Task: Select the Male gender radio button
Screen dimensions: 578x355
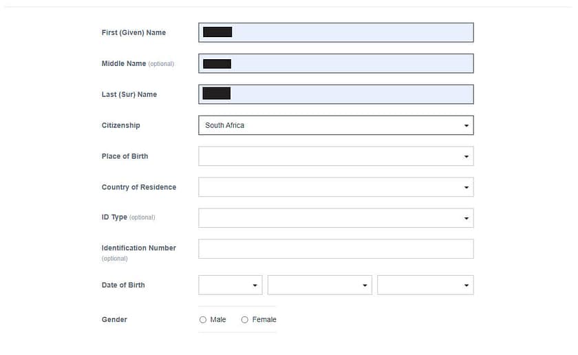Action: point(203,320)
